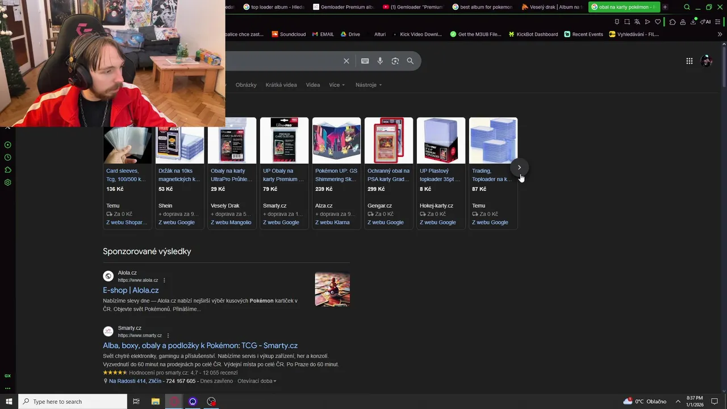Viewport: 727px width, 409px height.
Task: Expand the Více dropdown filter
Action: [x=337, y=85]
